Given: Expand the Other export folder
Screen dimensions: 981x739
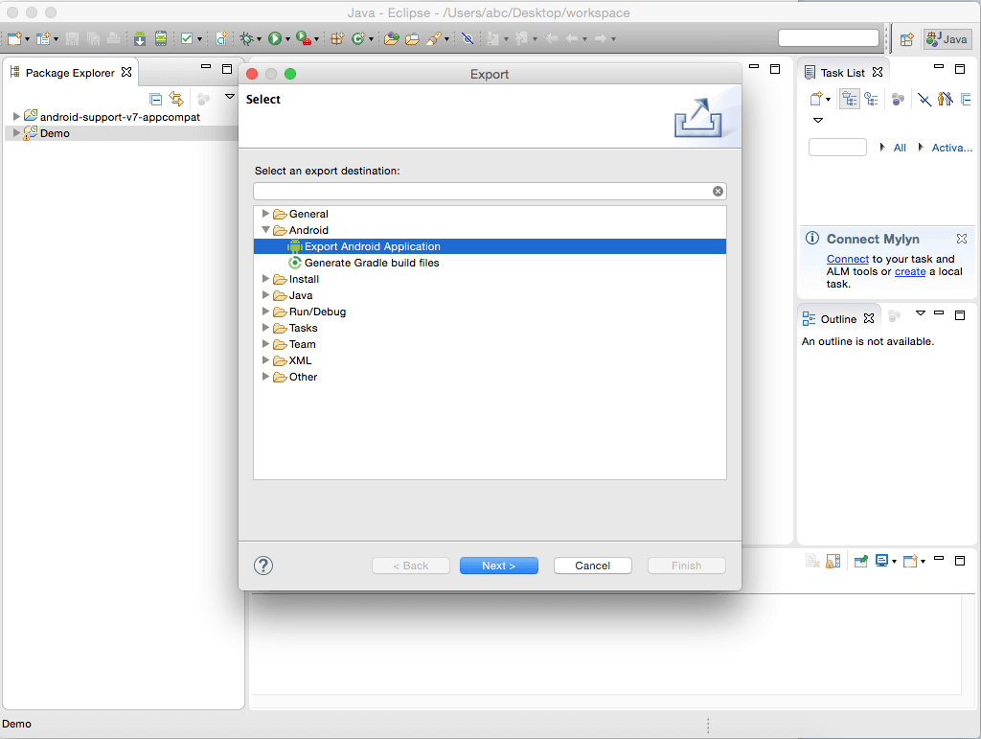Looking at the screenshot, I should (265, 376).
